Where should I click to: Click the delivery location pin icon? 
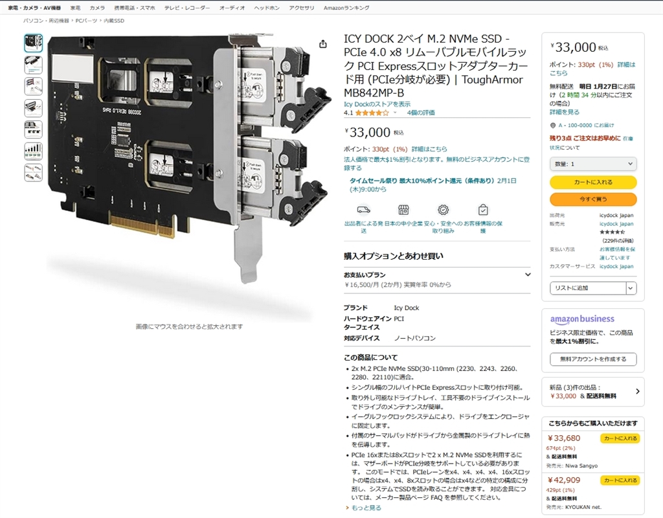click(553, 125)
